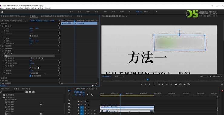Collapse the Mask (1) section

click(2, 56)
